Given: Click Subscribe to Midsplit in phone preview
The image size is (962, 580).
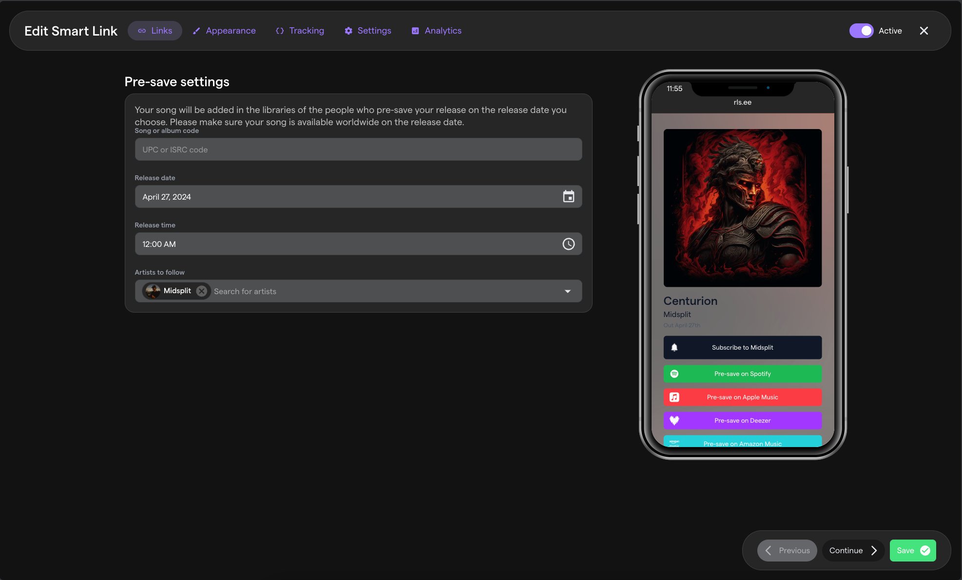Looking at the screenshot, I should tap(742, 348).
